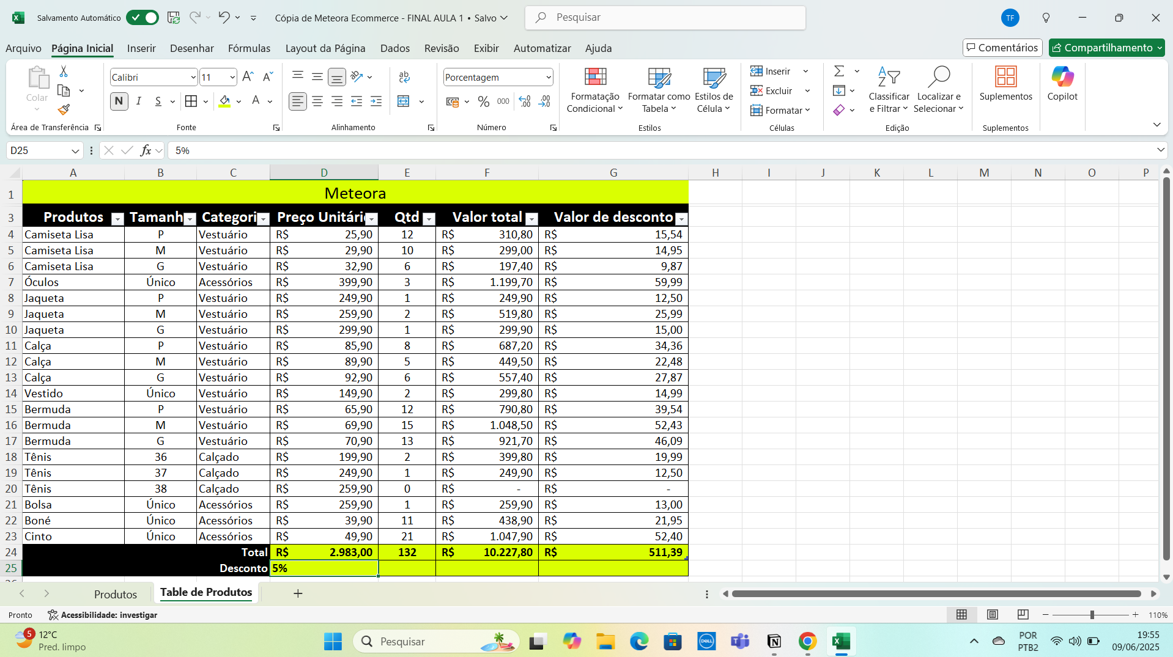
Task: Switch to the Produtos sheet tab
Action: 115,594
